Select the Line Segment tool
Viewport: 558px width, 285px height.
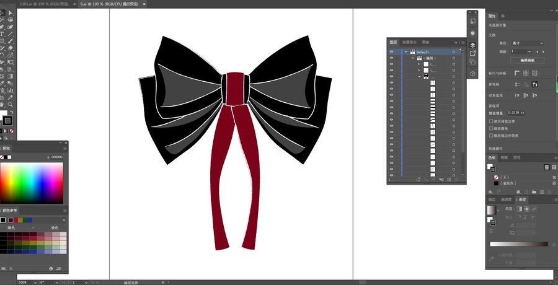coord(11,34)
